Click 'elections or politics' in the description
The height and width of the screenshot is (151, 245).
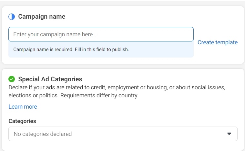tap(34, 95)
